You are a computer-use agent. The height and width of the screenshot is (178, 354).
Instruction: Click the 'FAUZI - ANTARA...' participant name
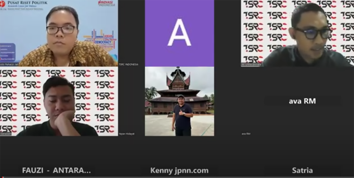click(56, 170)
